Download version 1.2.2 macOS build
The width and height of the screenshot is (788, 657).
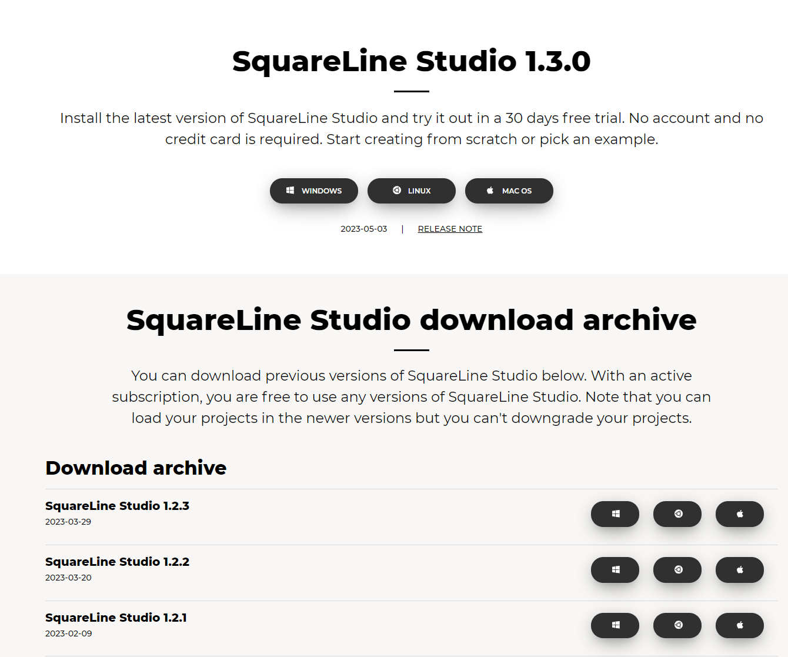pos(740,570)
